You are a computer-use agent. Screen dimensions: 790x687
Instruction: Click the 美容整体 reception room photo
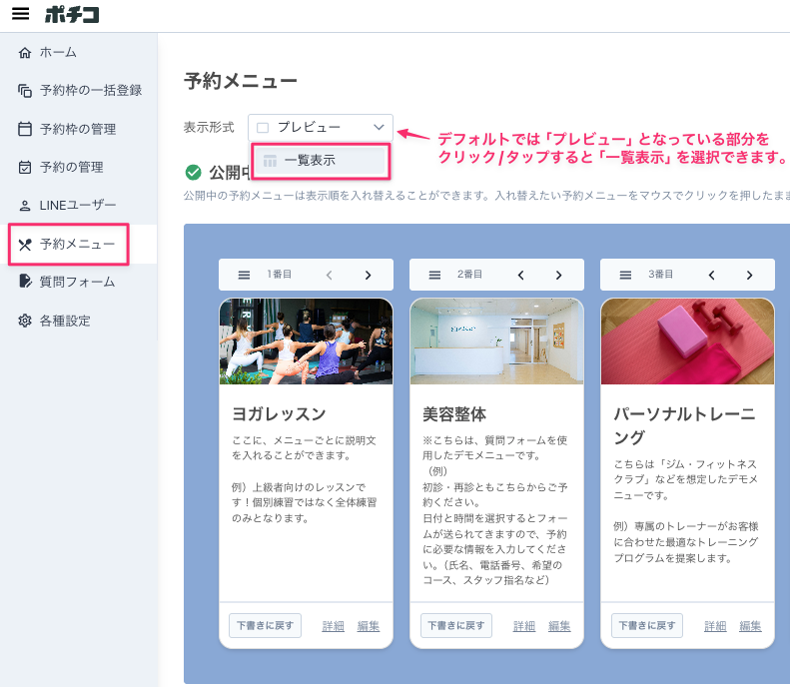pyautogui.click(x=496, y=341)
